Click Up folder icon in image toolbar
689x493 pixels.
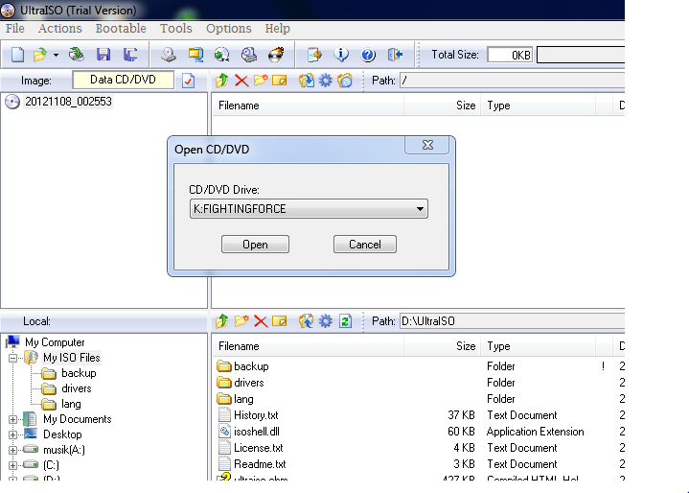coord(222,81)
